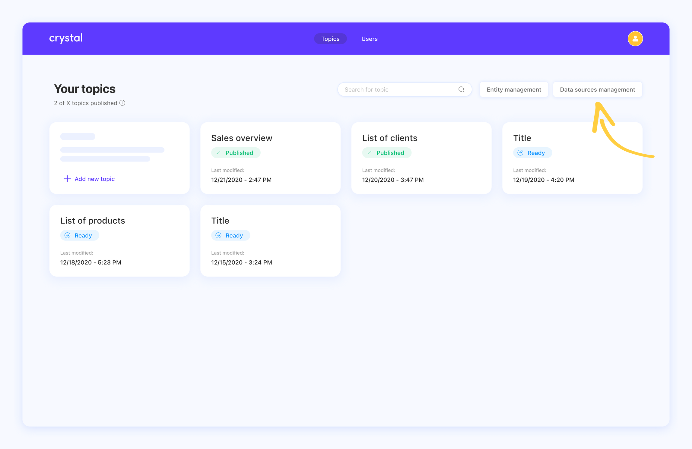Click the plus icon for new topic
Image resolution: width=692 pixels, height=449 pixels.
click(x=67, y=179)
